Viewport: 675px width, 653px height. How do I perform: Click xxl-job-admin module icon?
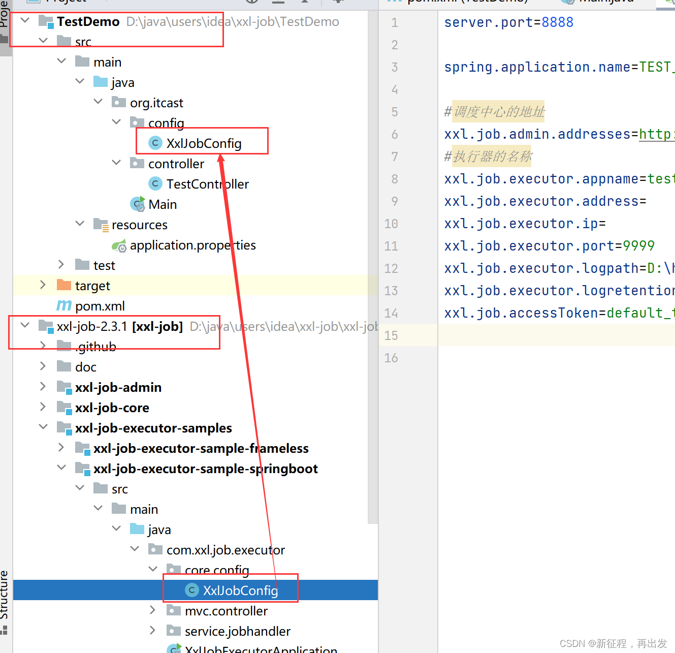click(65, 388)
